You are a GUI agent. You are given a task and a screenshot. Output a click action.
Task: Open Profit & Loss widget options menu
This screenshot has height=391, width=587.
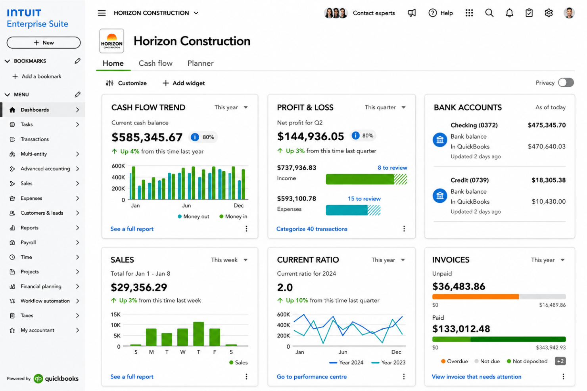pos(404,229)
